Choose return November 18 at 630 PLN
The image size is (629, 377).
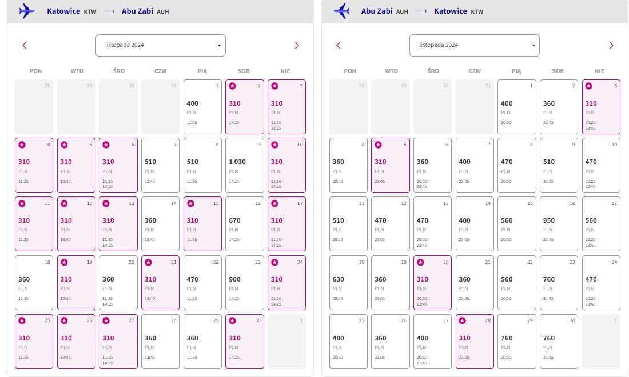(x=348, y=282)
